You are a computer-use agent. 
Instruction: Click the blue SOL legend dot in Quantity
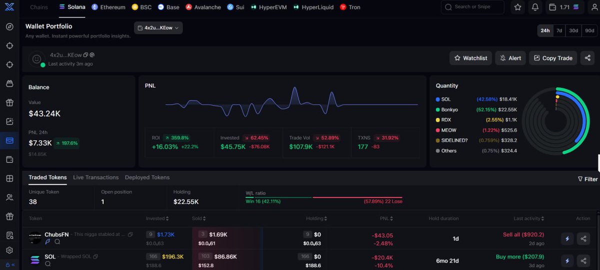tap(438, 99)
